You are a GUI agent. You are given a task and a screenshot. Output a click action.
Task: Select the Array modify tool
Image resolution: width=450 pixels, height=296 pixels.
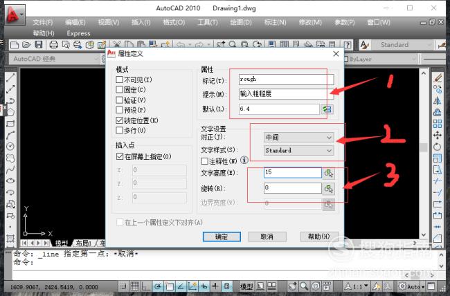pos(438,124)
